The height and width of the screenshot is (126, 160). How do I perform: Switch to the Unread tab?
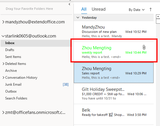(99, 9)
